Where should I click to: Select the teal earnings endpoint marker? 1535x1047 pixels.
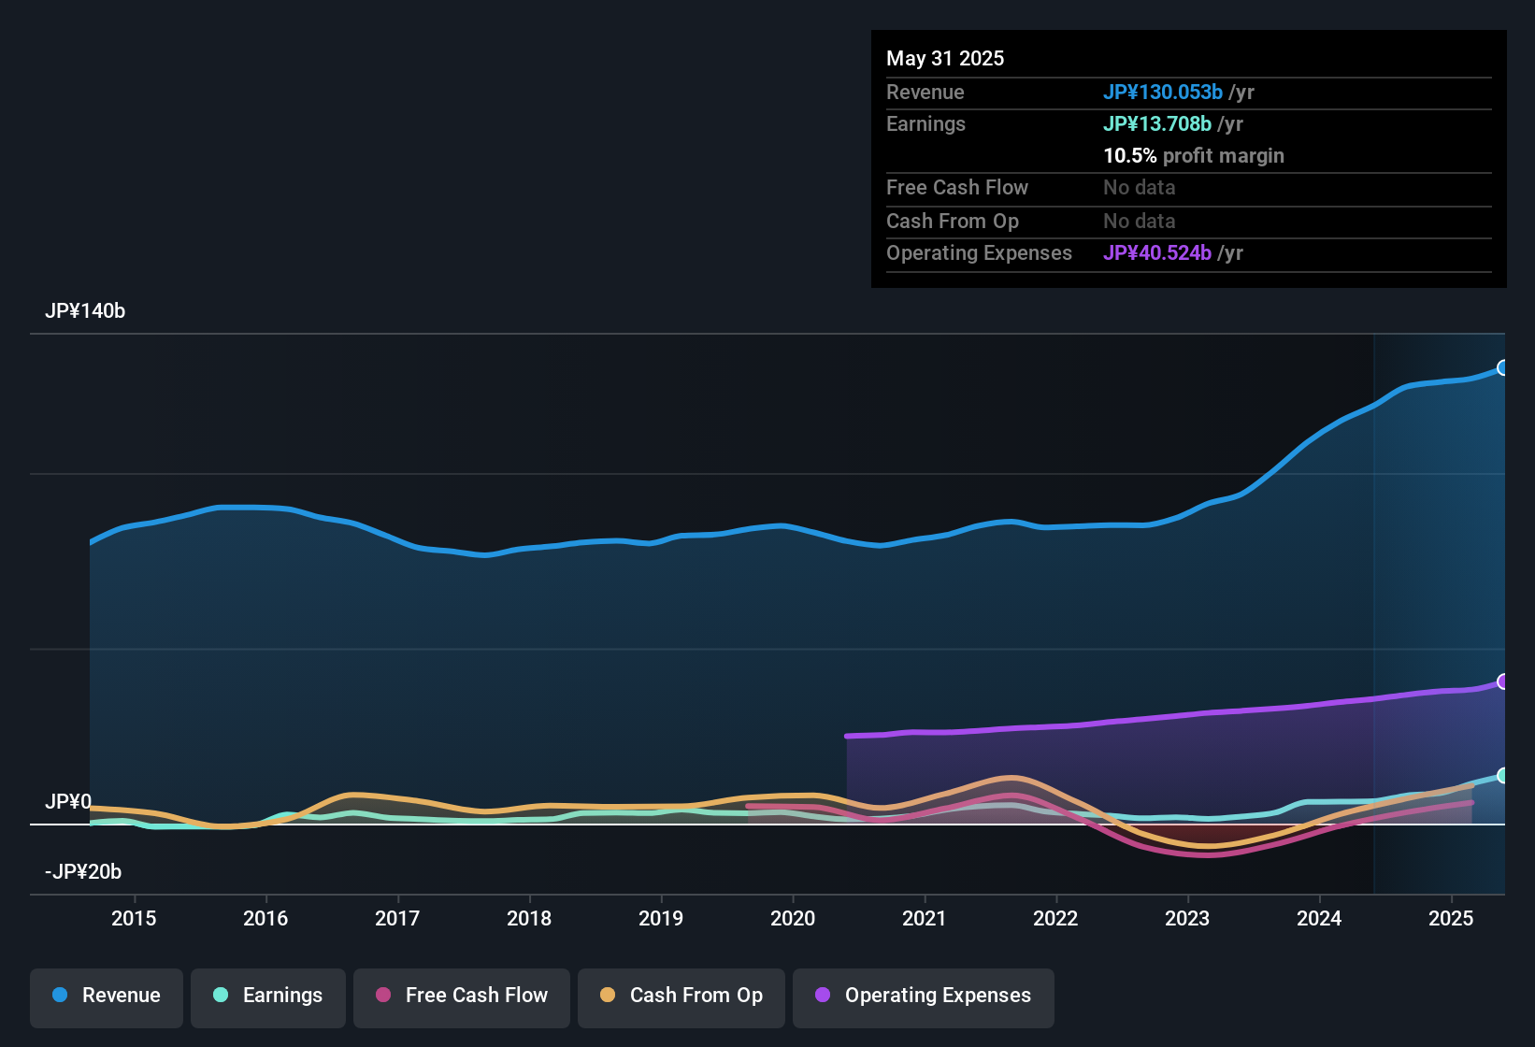click(x=1502, y=775)
